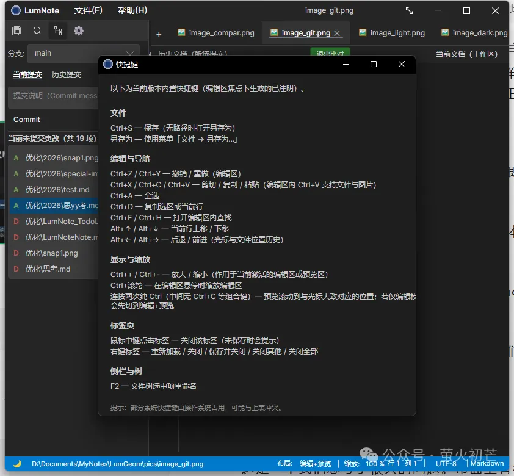Select deleted file 优化\LumNote_Todol
This screenshot has width=514, height=476.
click(54, 222)
